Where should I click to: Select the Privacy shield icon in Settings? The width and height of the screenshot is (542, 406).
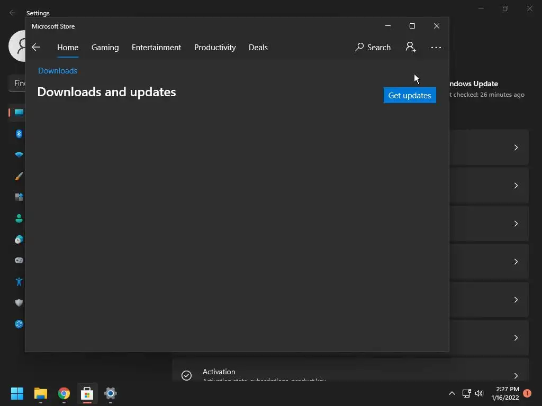[x=19, y=303]
